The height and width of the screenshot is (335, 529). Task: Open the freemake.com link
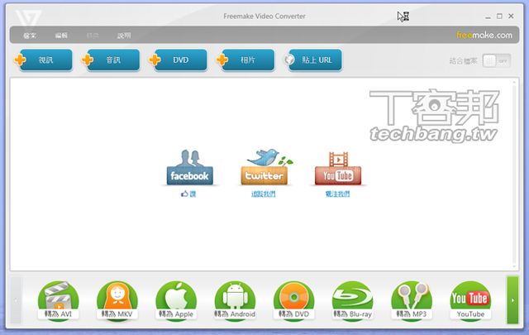(x=484, y=35)
